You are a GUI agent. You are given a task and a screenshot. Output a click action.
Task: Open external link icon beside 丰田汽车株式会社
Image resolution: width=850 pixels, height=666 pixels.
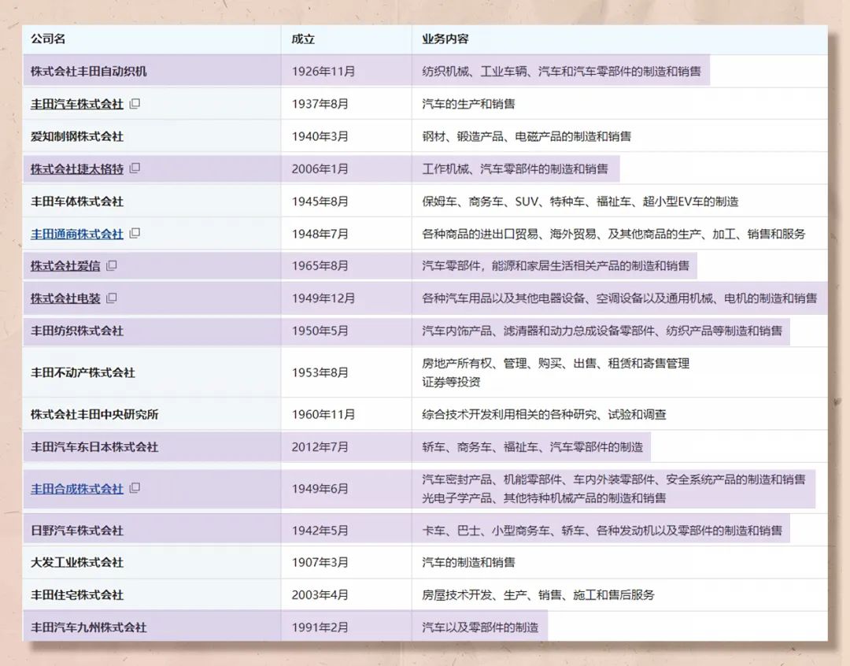pyautogui.click(x=135, y=103)
